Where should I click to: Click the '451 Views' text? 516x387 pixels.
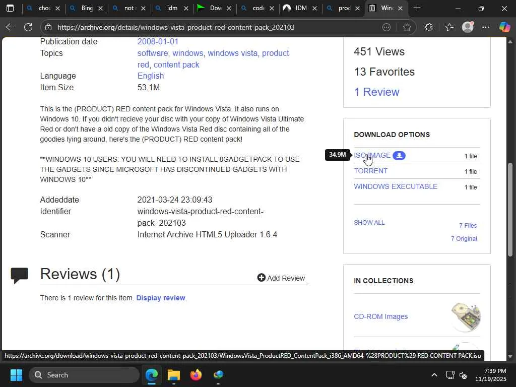tap(379, 52)
